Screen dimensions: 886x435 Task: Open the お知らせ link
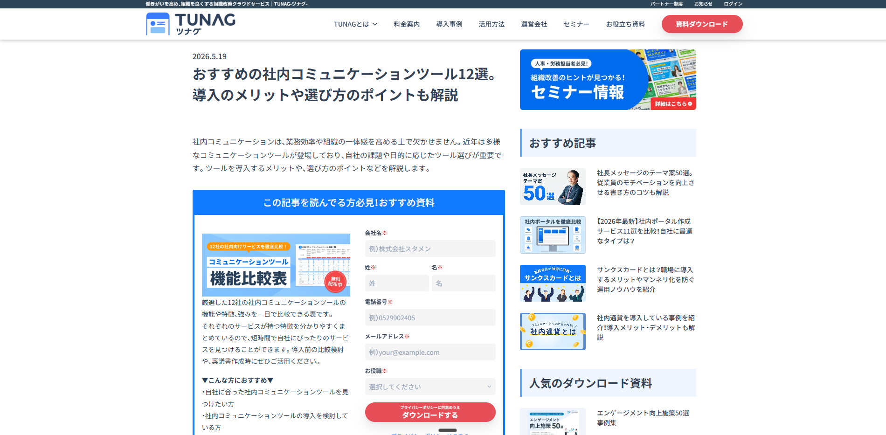(703, 4)
